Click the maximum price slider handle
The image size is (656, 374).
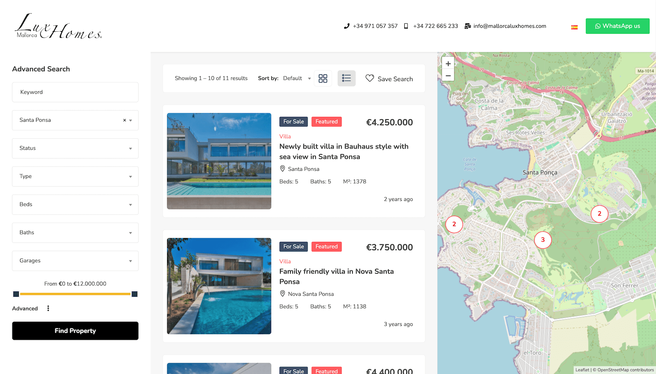pyautogui.click(x=134, y=294)
